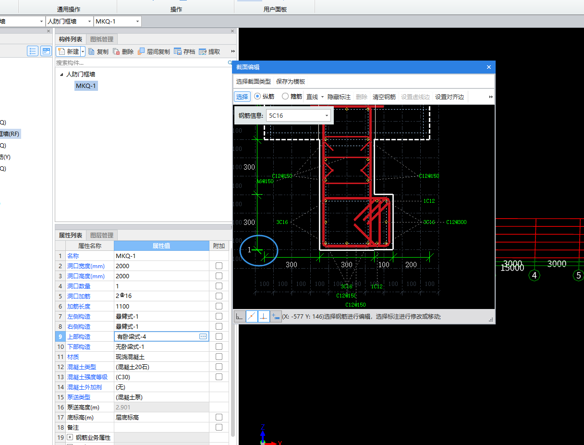Screen dimensions: 584x445
Task: Toggle the orthogonal mode icon in status bar
Action: (239, 316)
